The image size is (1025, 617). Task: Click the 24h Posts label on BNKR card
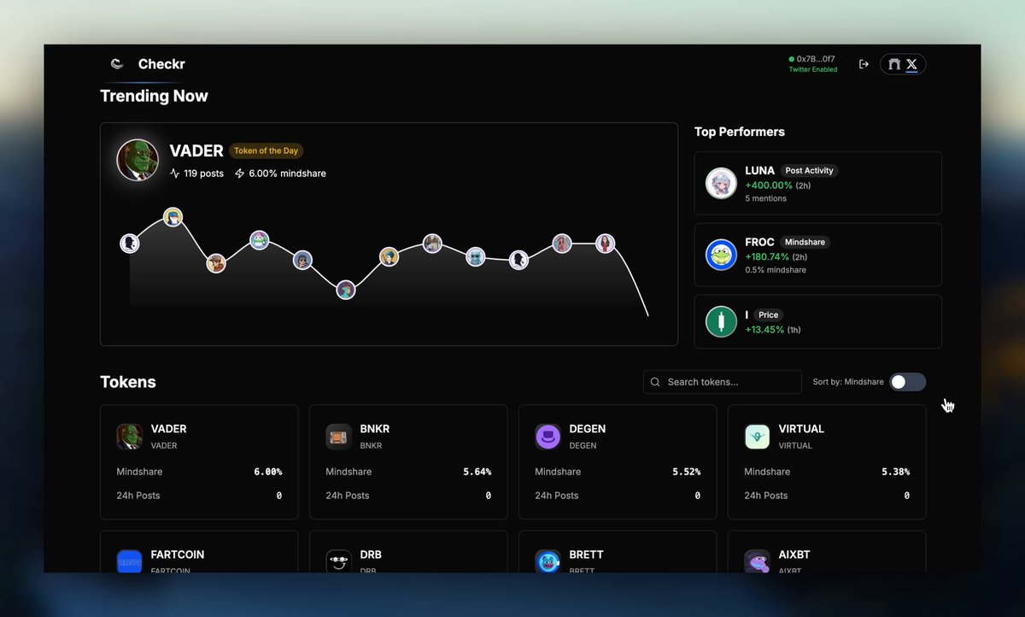348,496
